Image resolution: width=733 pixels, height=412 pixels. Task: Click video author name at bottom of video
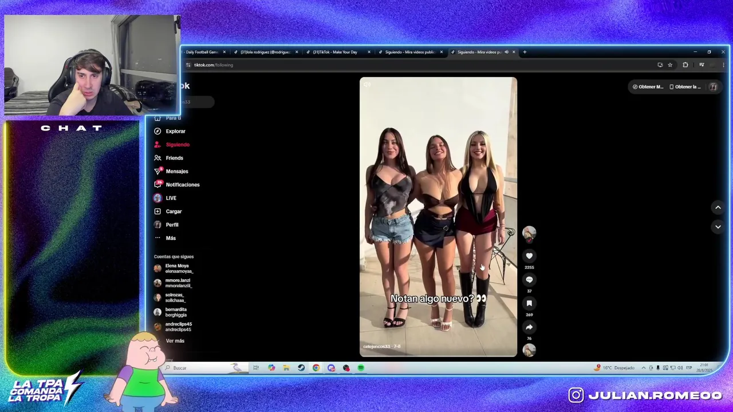click(x=376, y=347)
